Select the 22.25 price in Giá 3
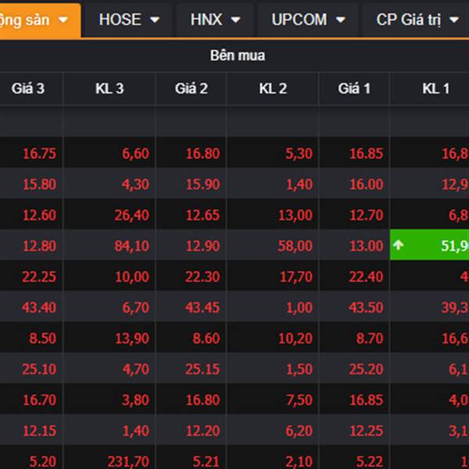Screen dimensions: 469x469 [x=39, y=277]
